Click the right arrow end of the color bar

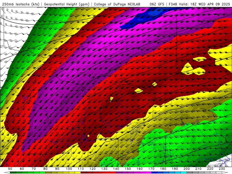tap(225, 173)
